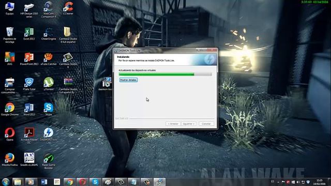Switch to Opera in the taskbar
Viewport: 331px width, 186px height.
pos(82,182)
